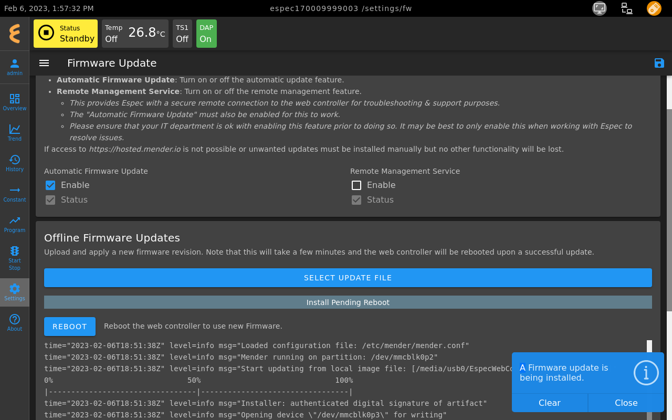Click the Firmware Update page title
The image size is (672, 420).
tap(112, 63)
